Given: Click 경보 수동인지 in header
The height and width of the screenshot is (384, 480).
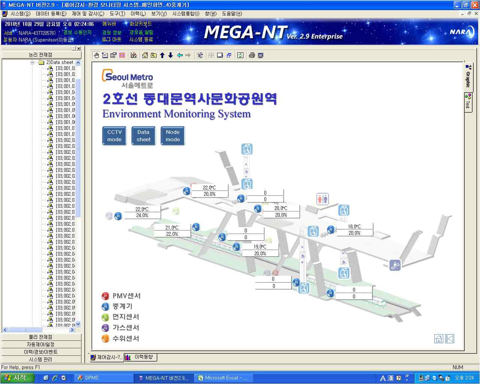Looking at the screenshot, I should coord(77,33).
